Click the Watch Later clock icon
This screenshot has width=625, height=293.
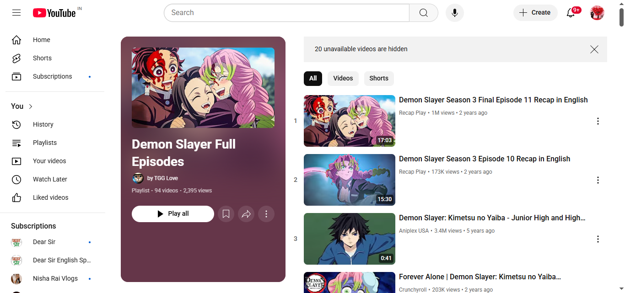pos(16,179)
